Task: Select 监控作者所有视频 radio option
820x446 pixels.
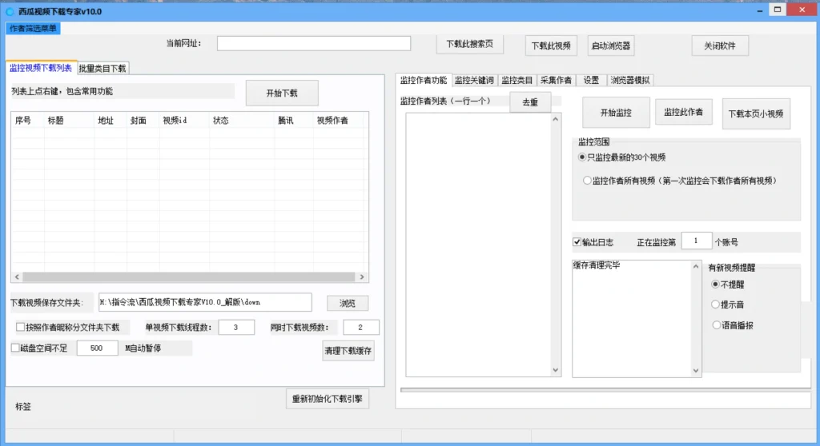Action: tap(587, 180)
